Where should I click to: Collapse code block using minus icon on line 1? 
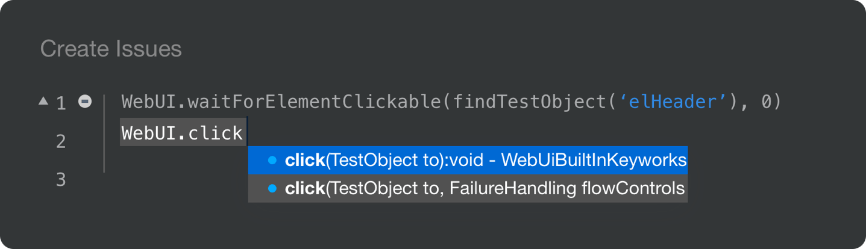(85, 102)
